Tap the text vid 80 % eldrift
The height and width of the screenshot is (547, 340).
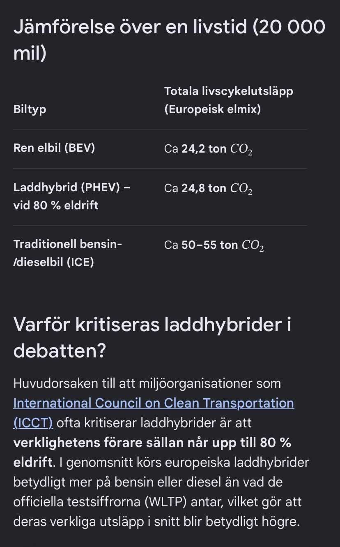click(56, 205)
